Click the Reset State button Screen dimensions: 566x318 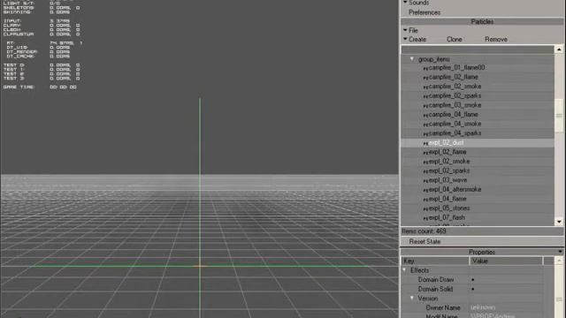[x=424, y=241]
